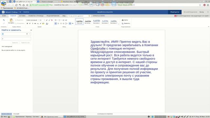
Task: Center align text
Action: (x=58, y=23)
